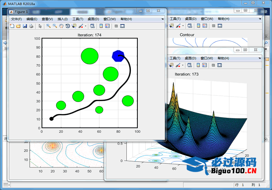This screenshot has height=190, width=272.
Task: Open 窗口(W) menu in Iteration 173 window
Action: pos(207,58)
